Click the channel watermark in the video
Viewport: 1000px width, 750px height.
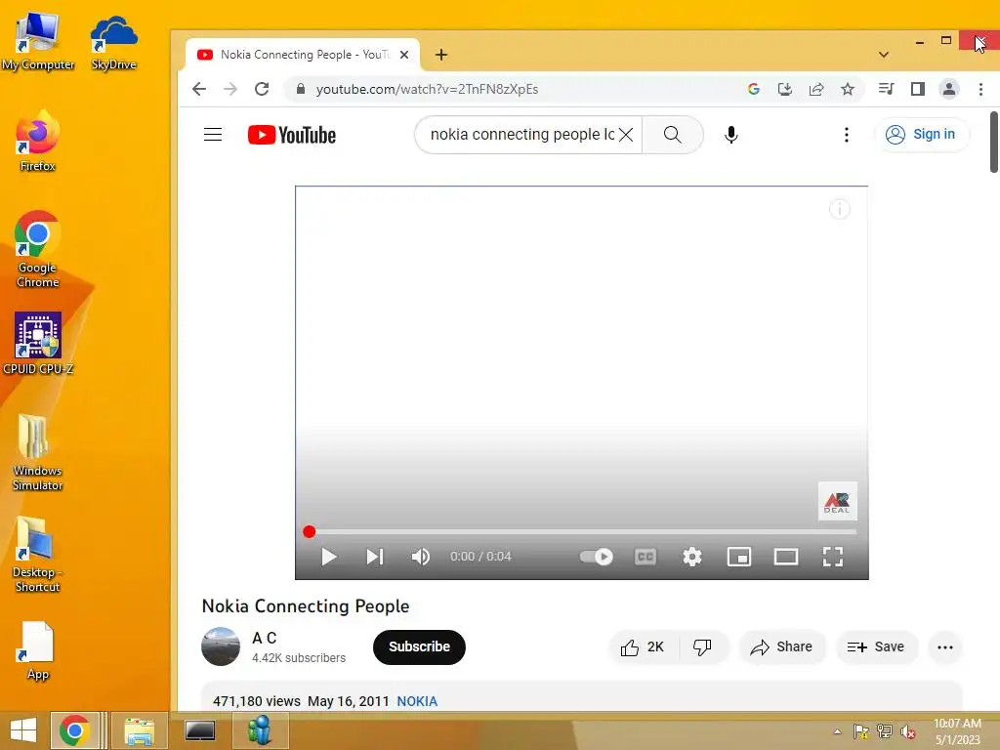click(x=837, y=501)
